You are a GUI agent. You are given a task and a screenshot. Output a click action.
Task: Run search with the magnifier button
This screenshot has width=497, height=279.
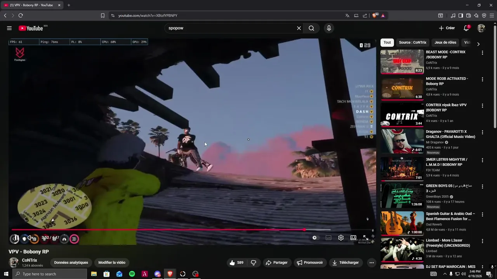click(311, 28)
